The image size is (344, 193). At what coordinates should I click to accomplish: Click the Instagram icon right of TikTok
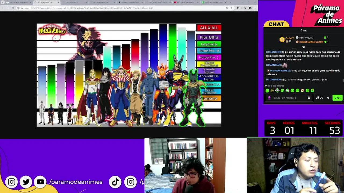130,182
